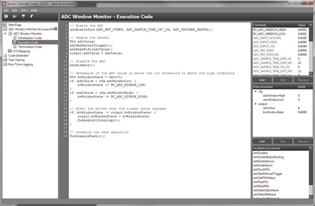Click the Task Testing chart icon
The height and width of the screenshot is (206, 315).
click(x=5, y=60)
